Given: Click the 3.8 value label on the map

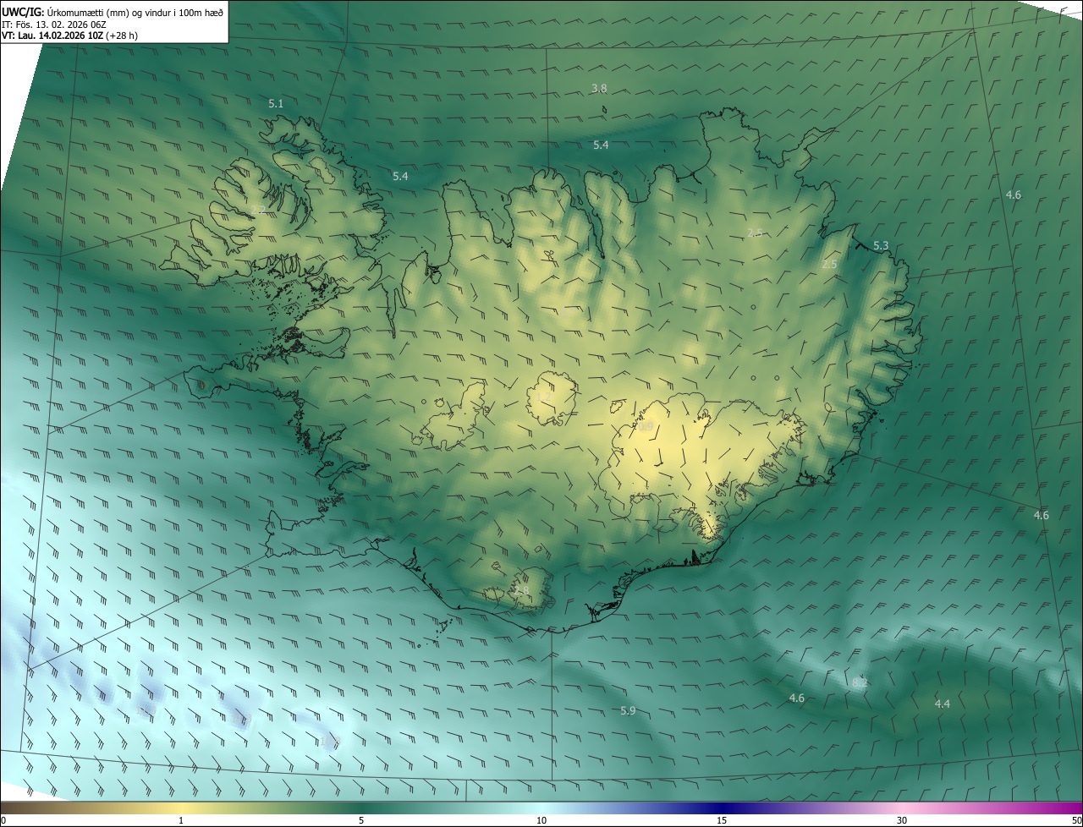Looking at the screenshot, I should pos(599,88).
